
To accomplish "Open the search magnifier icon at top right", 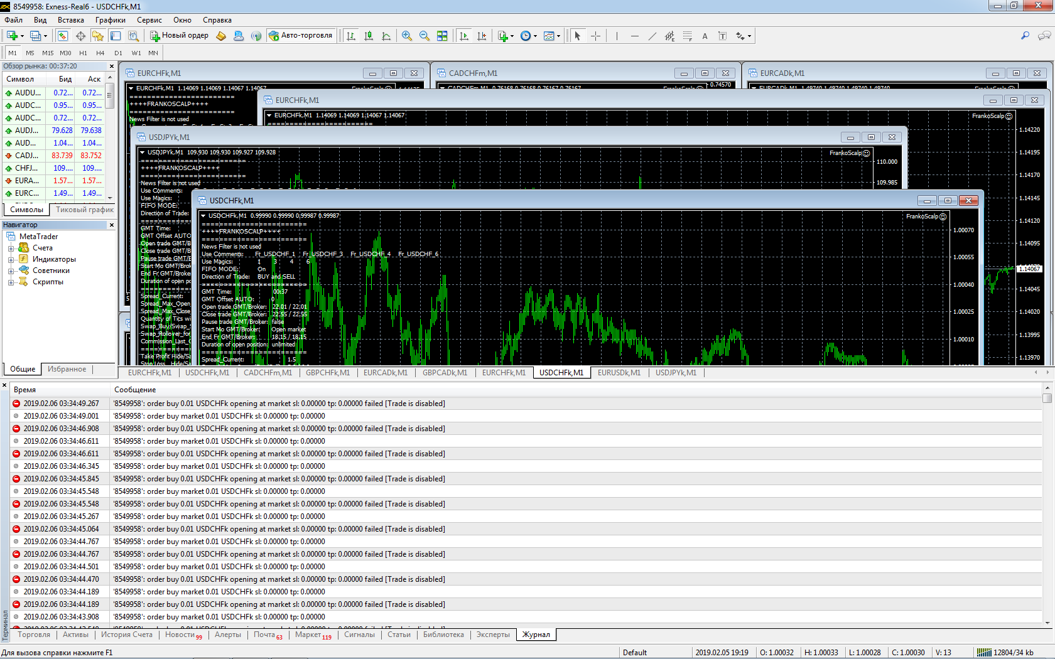I will pos(1025,36).
